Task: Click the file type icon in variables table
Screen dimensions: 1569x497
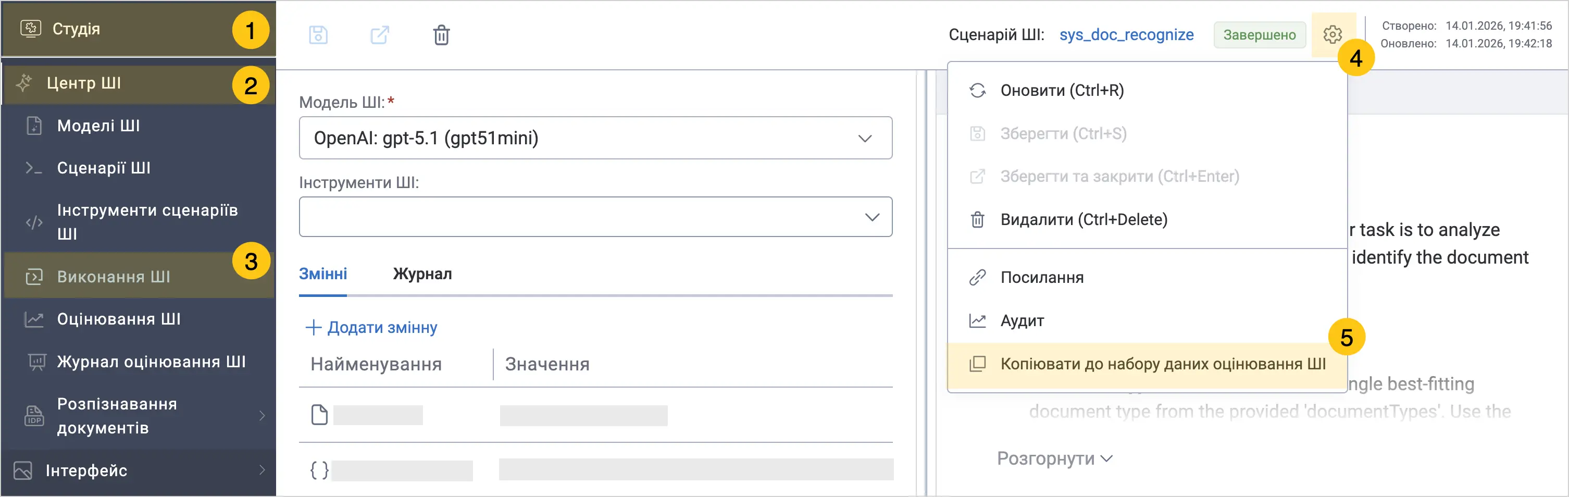Action: pos(319,415)
